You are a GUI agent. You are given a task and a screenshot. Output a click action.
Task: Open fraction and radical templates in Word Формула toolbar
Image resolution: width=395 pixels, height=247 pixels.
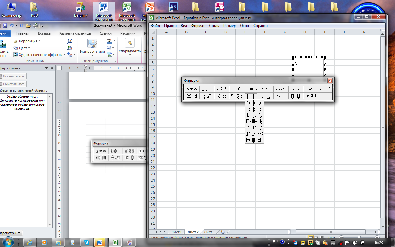[116, 158]
